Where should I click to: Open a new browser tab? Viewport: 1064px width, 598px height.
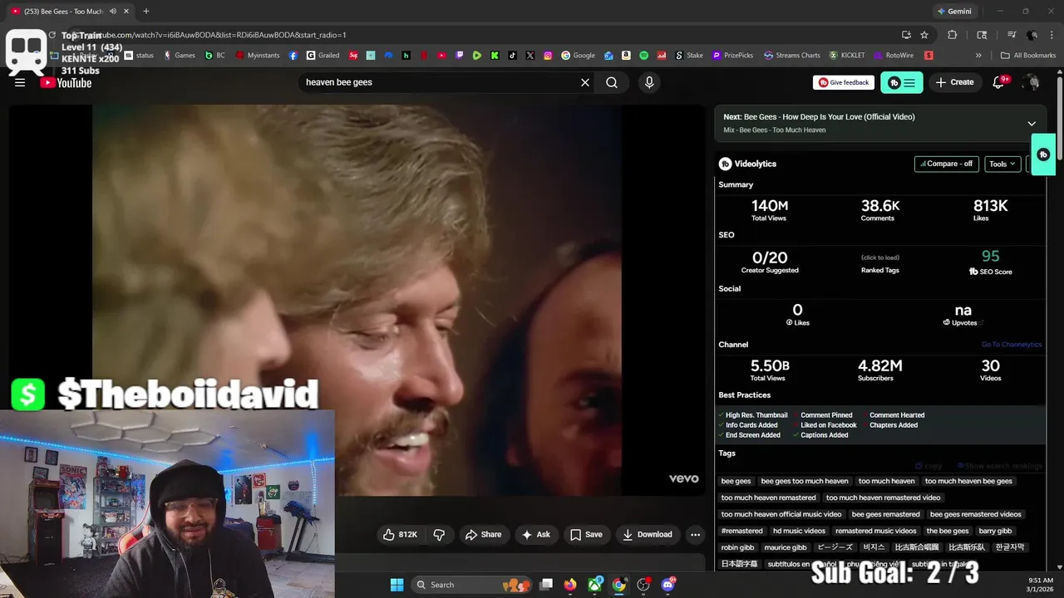146,11
